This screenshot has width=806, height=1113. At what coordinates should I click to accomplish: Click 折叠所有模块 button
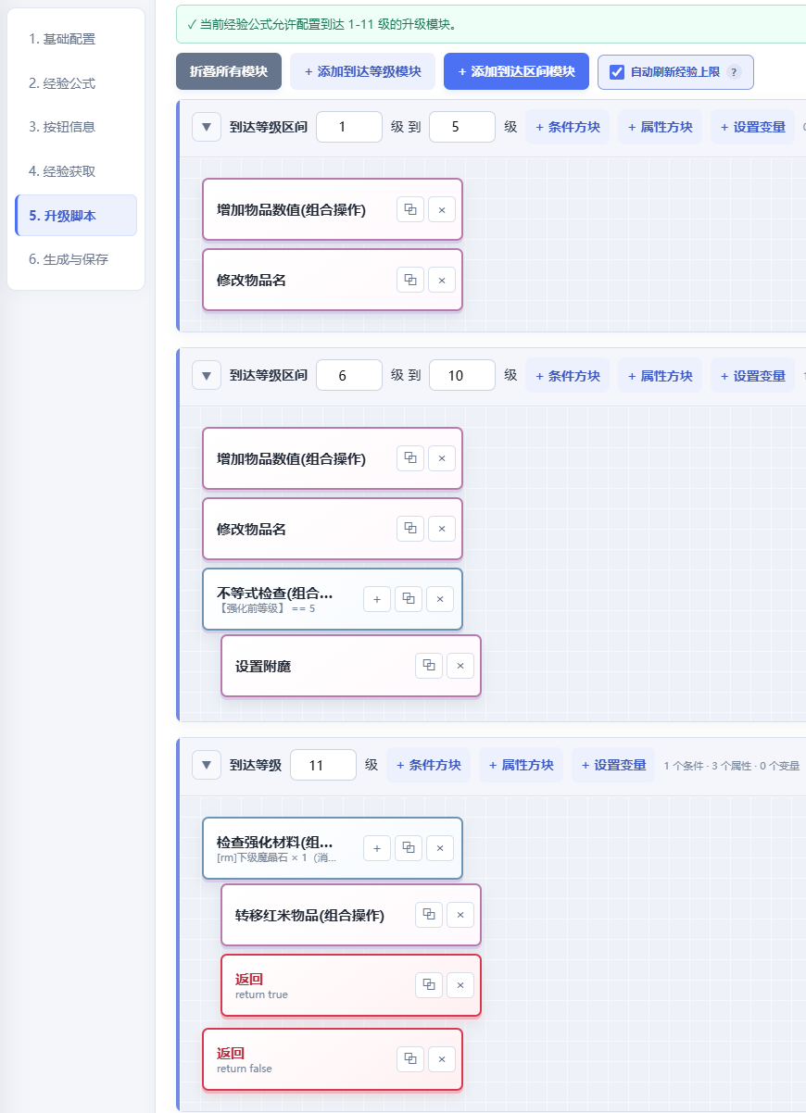coord(229,71)
